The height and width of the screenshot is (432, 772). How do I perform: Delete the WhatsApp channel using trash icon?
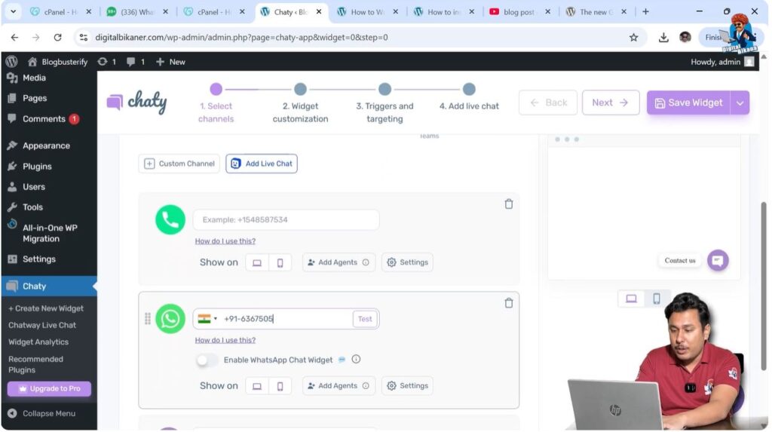click(508, 303)
